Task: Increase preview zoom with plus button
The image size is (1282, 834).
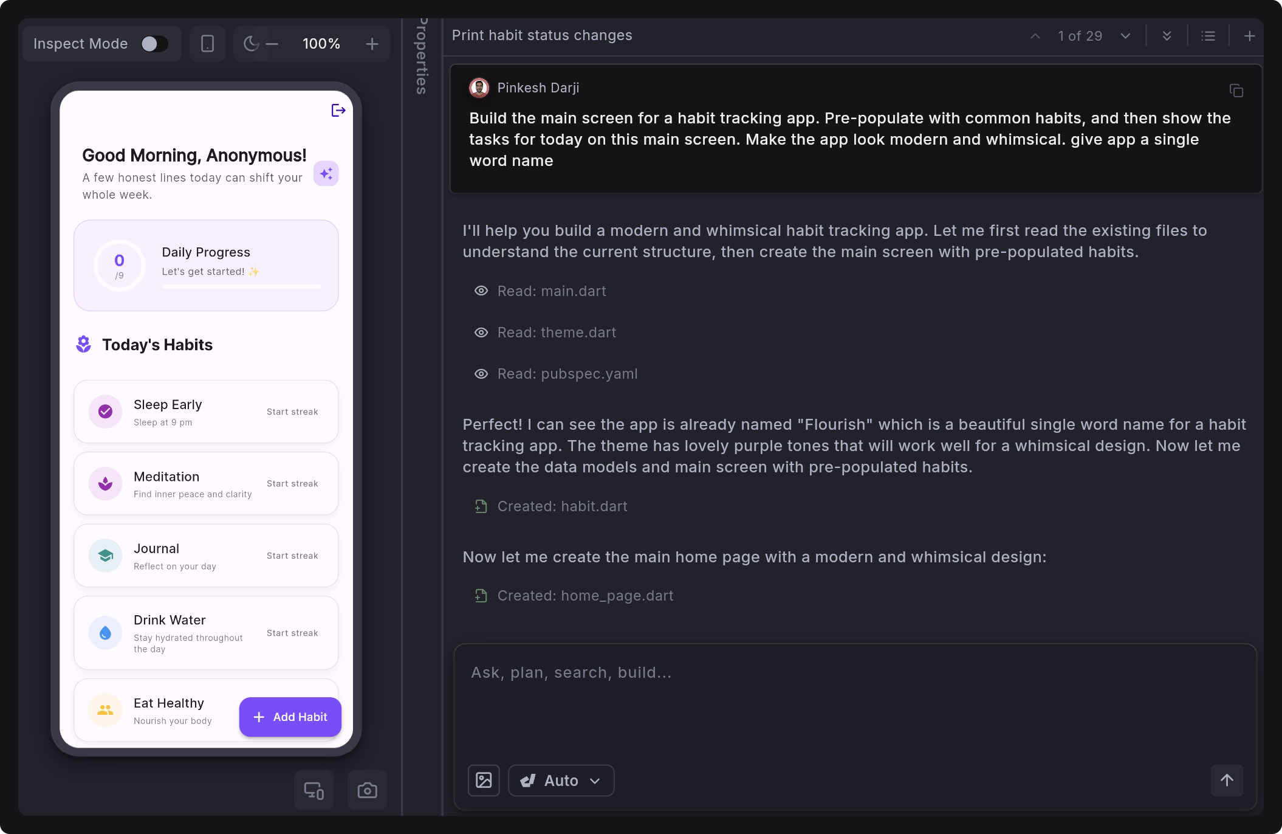Action: 372,44
